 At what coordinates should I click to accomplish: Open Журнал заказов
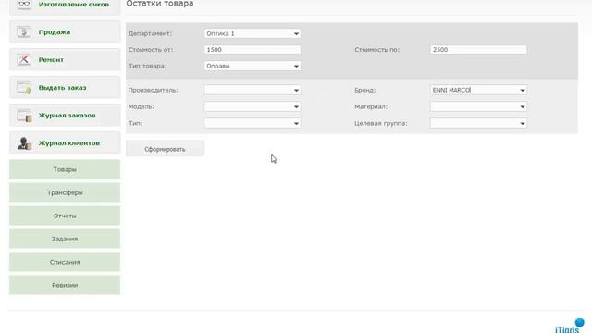(65, 115)
